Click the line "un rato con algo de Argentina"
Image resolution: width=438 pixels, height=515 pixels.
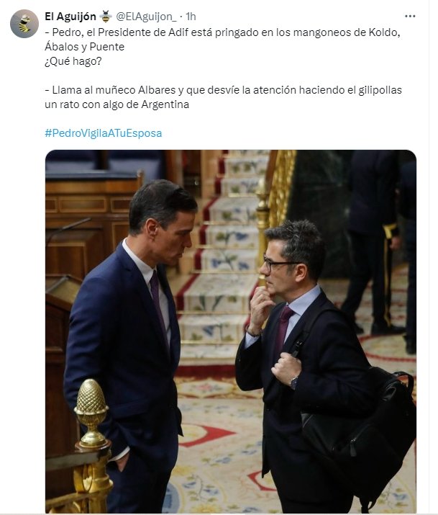pyautogui.click(x=117, y=104)
